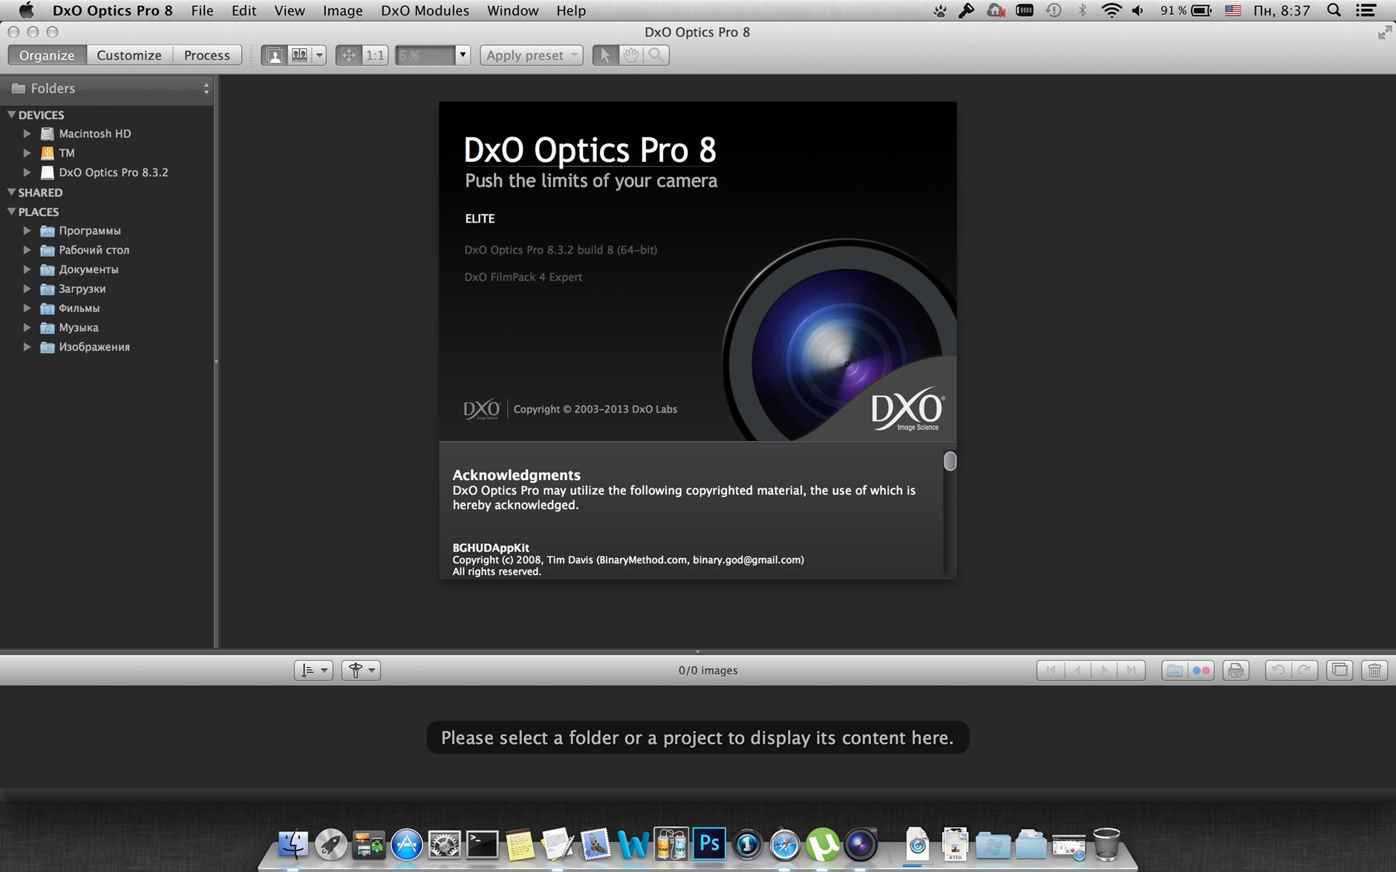Select the magnifier zoom tool
The height and width of the screenshot is (872, 1396).
coord(656,55)
